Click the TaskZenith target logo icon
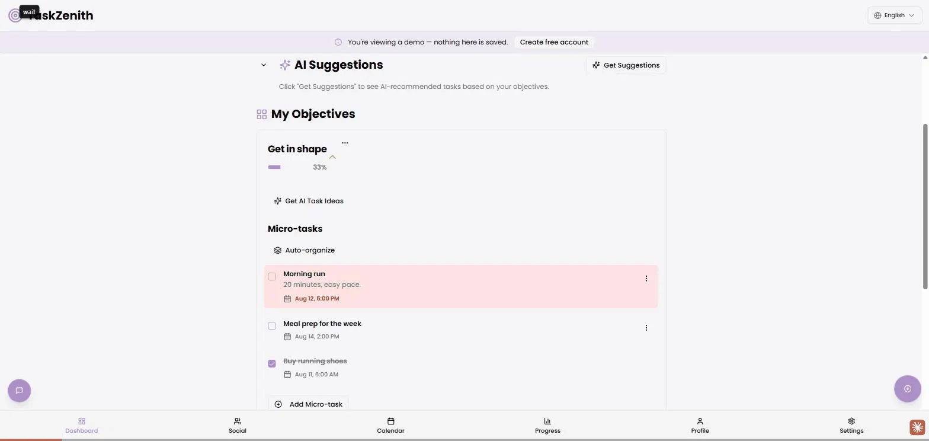The width and height of the screenshot is (929, 441). tap(15, 15)
